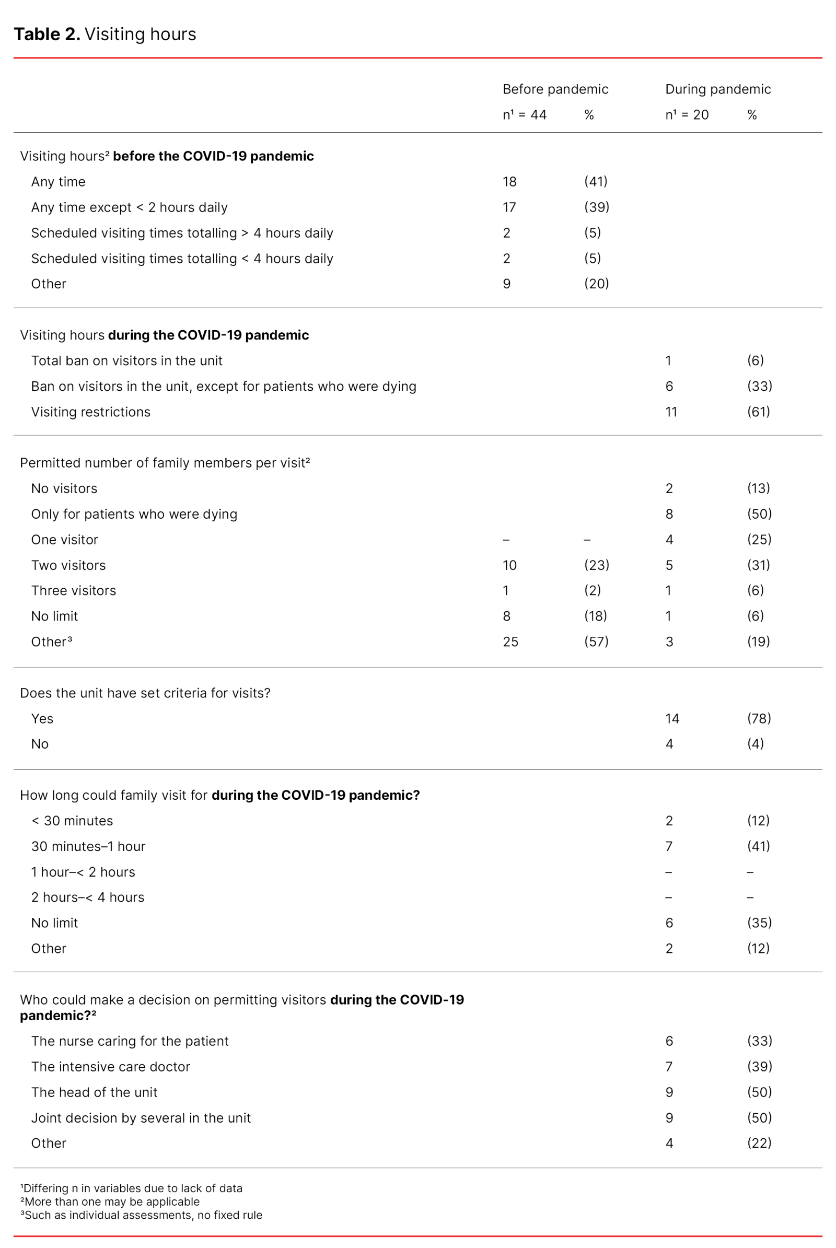Click the 'Only for patients who were dying' label
Screen dimensions: 836x1248
point(134,514)
